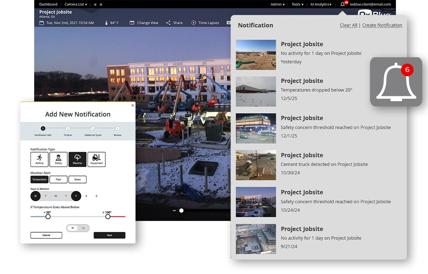The width and height of the screenshot is (428, 274).
Task: Open the Tools dropdown menu
Action: [x=297, y=4]
